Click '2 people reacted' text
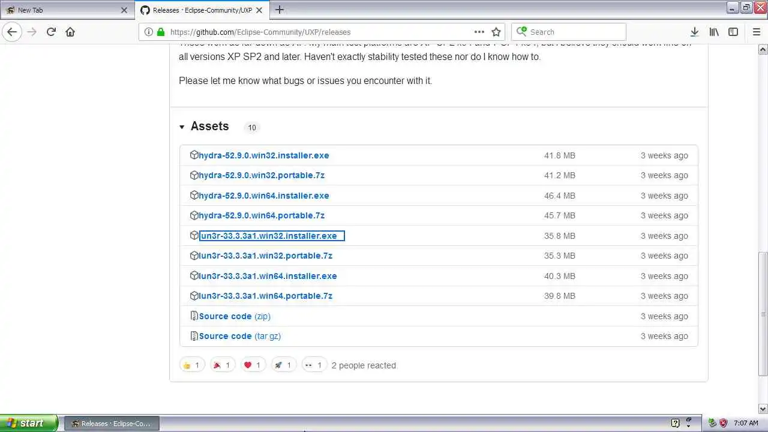The image size is (768, 432). click(364, 365)
